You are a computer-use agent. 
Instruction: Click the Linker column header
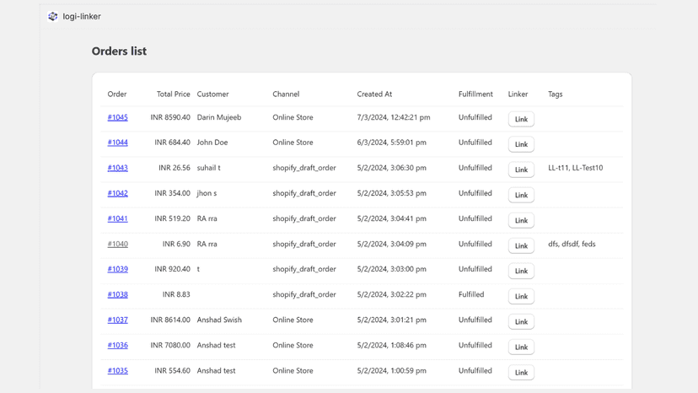pos(518,94)
